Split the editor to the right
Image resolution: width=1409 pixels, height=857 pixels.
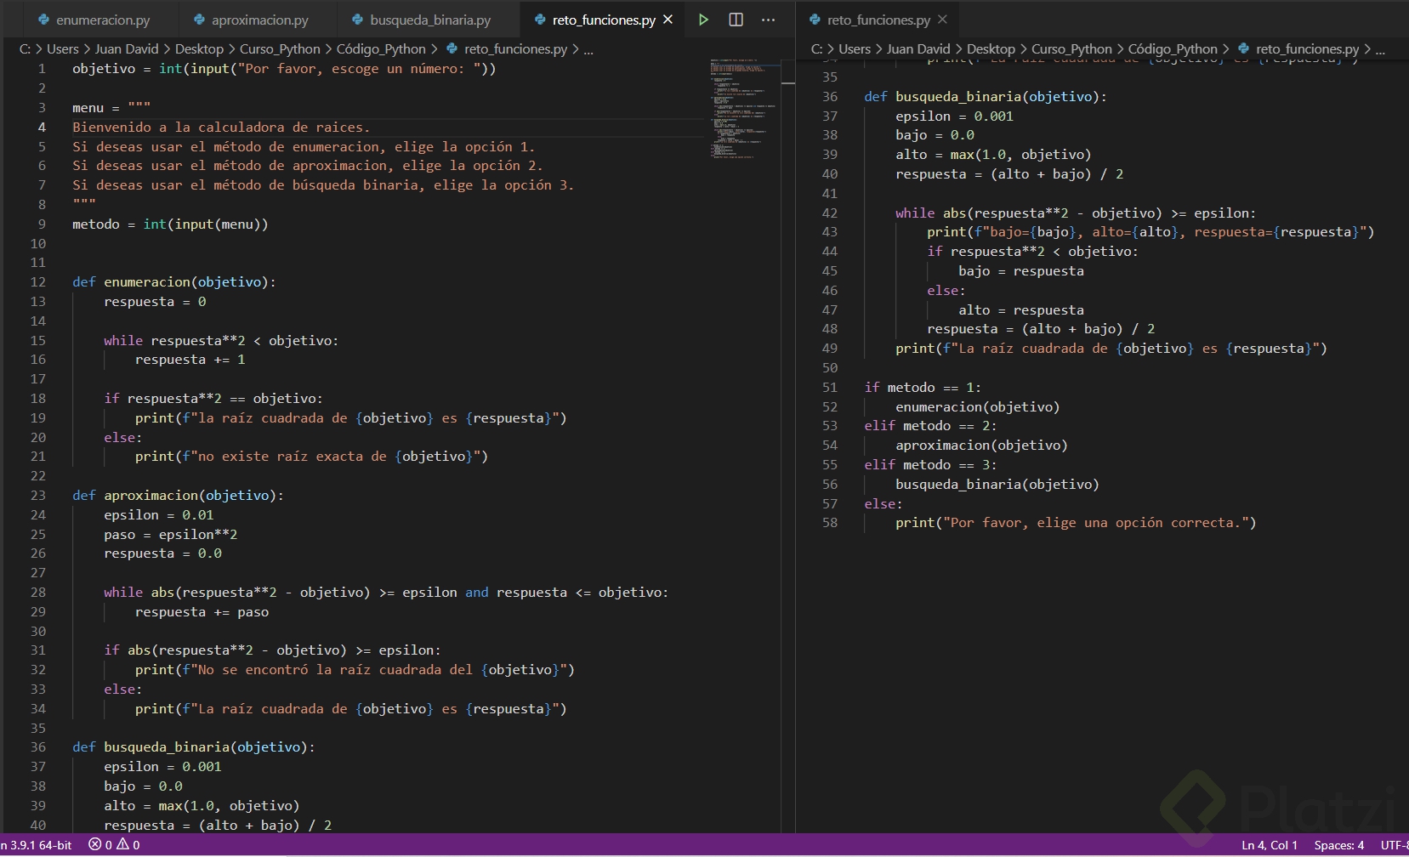click(736, 20)
